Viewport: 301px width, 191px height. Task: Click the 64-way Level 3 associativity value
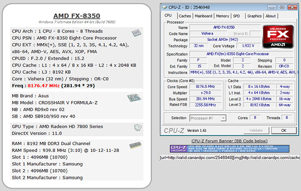tap(284, 105)
